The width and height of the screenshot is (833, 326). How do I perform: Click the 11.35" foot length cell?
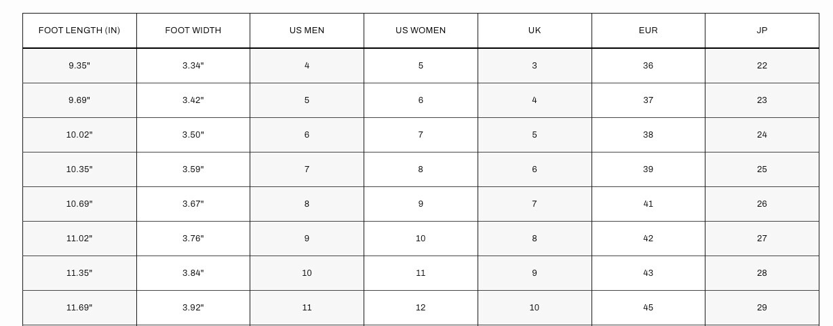click(x=79, y=273)
